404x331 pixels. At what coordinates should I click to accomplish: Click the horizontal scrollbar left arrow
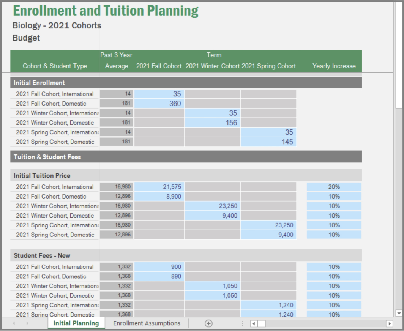click(x=254, y=324)
